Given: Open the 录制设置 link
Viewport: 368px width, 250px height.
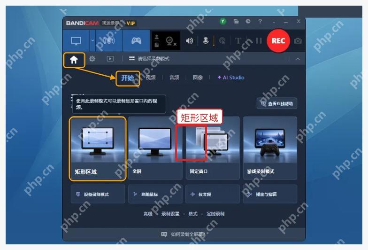Looking at the screenshot, I should (x=170, y=214).
